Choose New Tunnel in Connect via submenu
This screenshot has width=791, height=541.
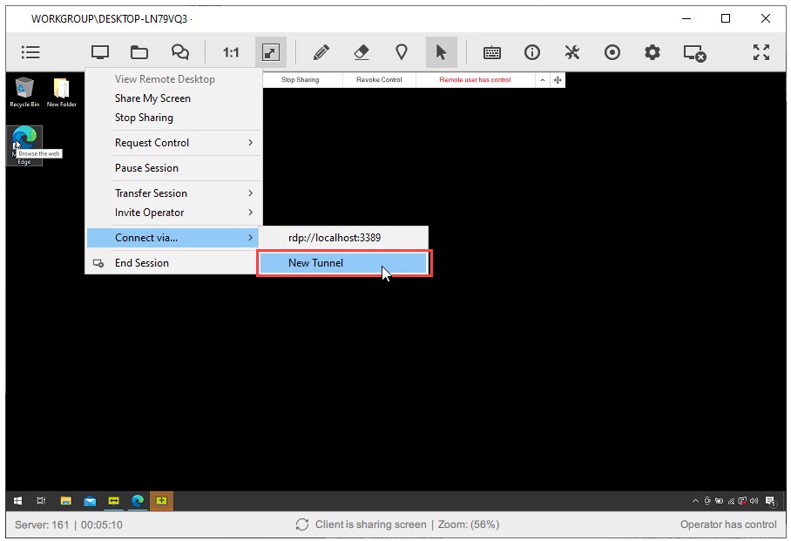coord(342,261)
